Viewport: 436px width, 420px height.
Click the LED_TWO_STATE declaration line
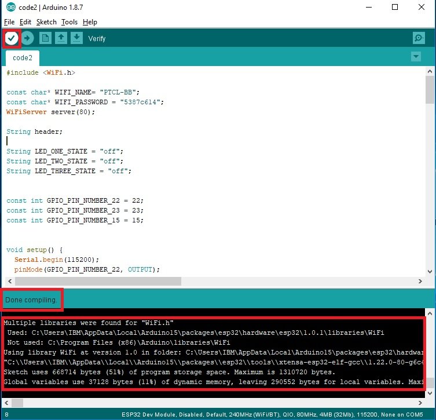click(65, 161)
